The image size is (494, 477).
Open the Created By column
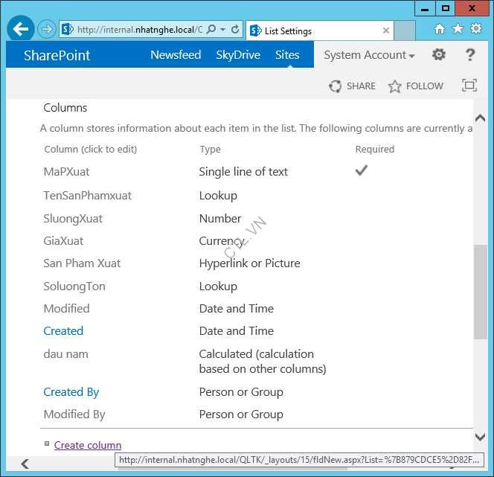(71, 392)
